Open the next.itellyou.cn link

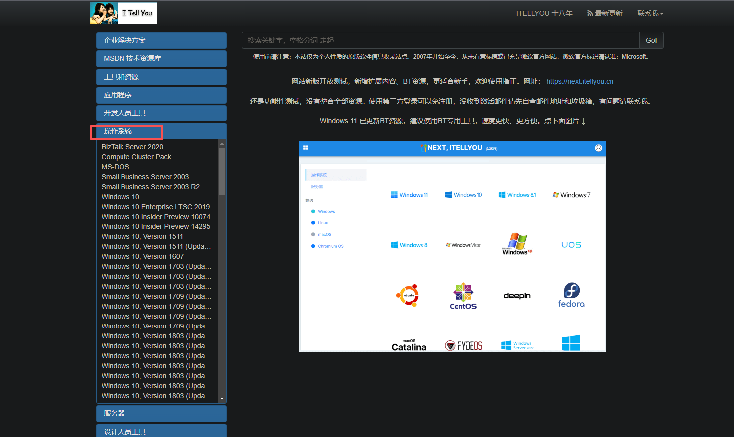pos(579,81)
